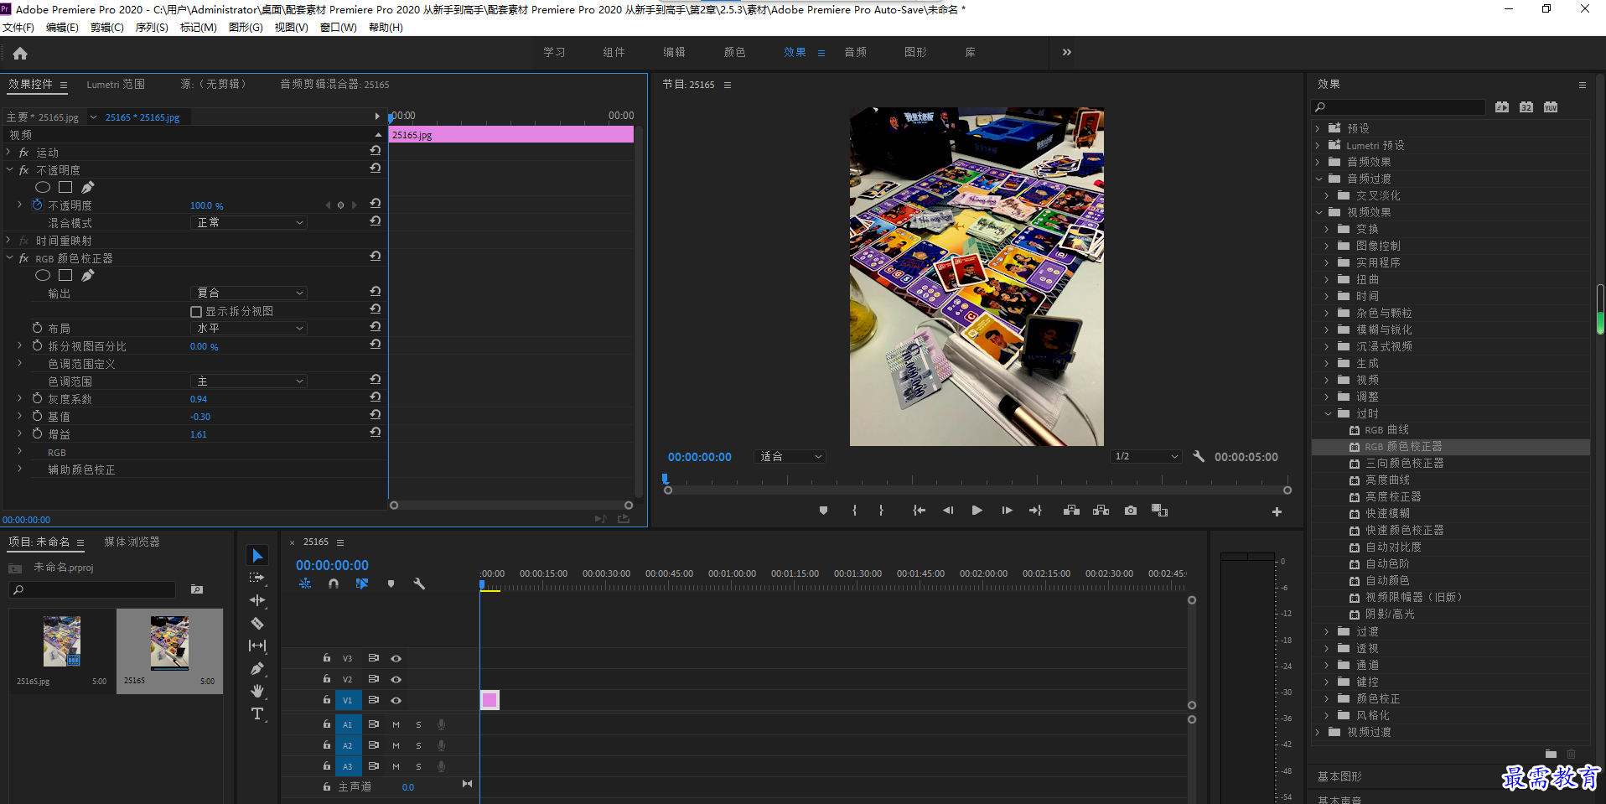Open 混合模式 dropdown showing 正常
1606x804 pixels.
click(x=249, y=222)
